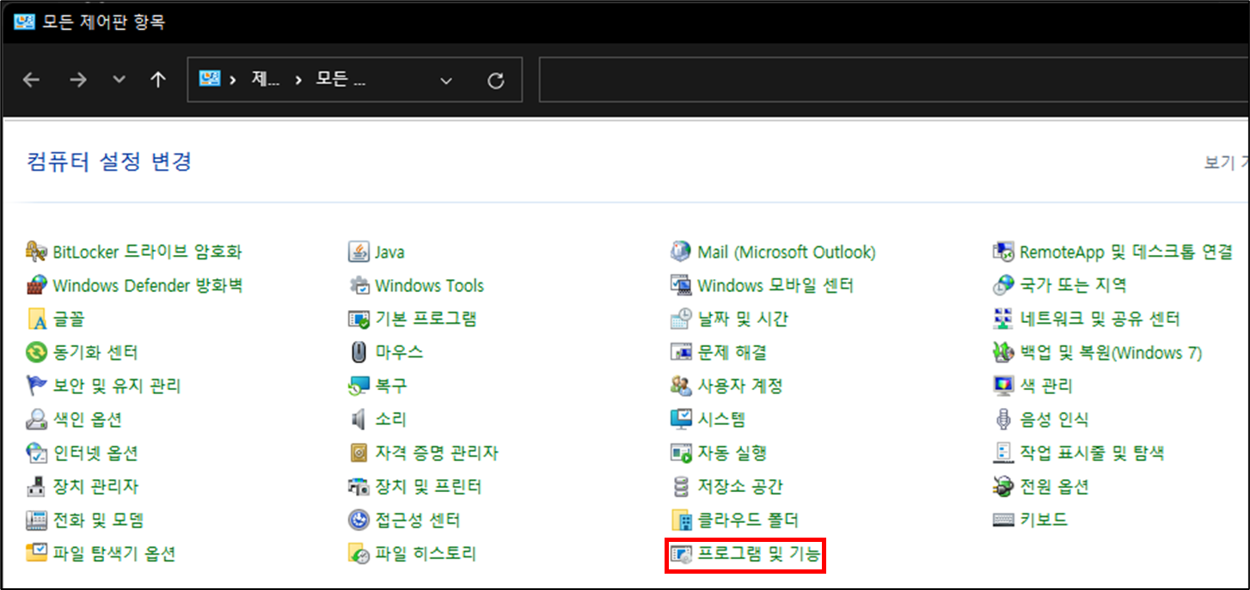Screen dimensions: 1250x590
Task: Click the 인터넷 옵션 globe icon
Action: click(36, 453)
